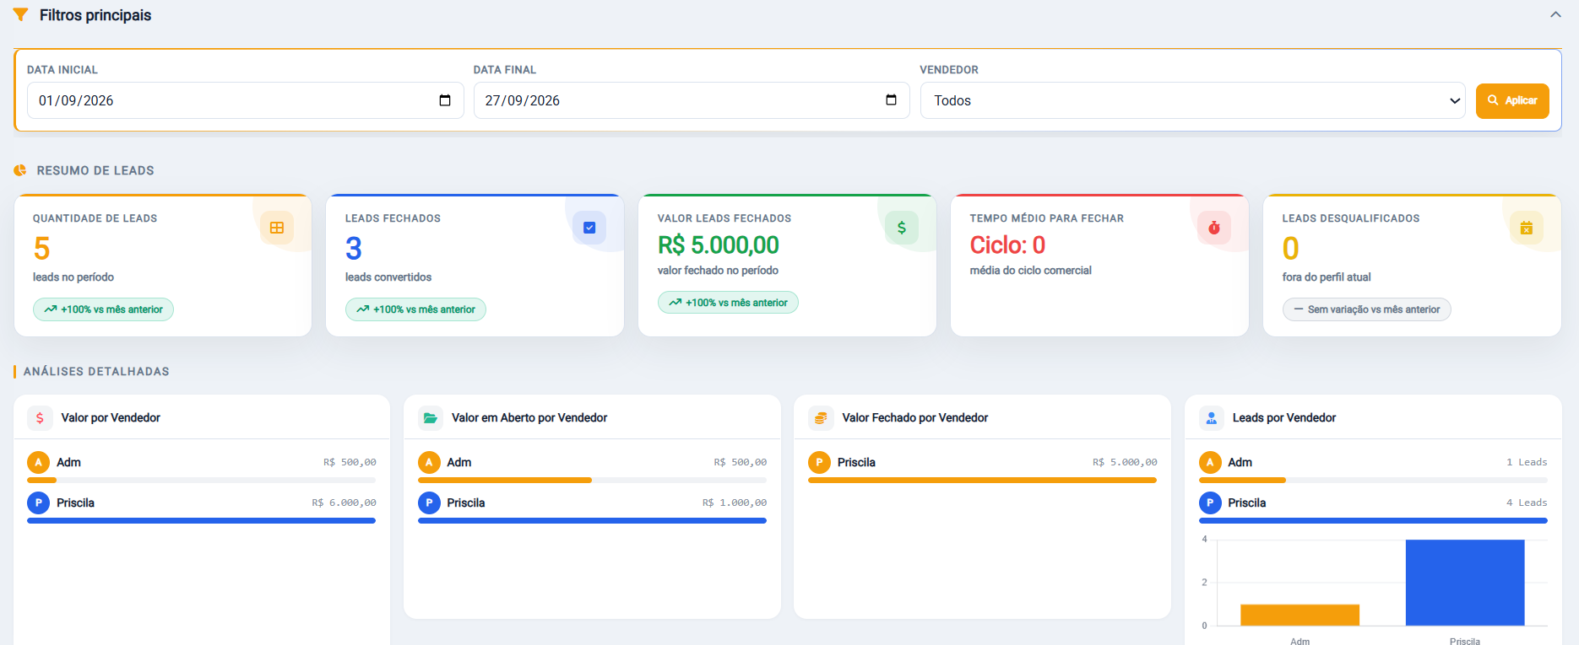
Task: Click the R$ 5.000,00 closed value figure
Action: (x=719, y=245)
